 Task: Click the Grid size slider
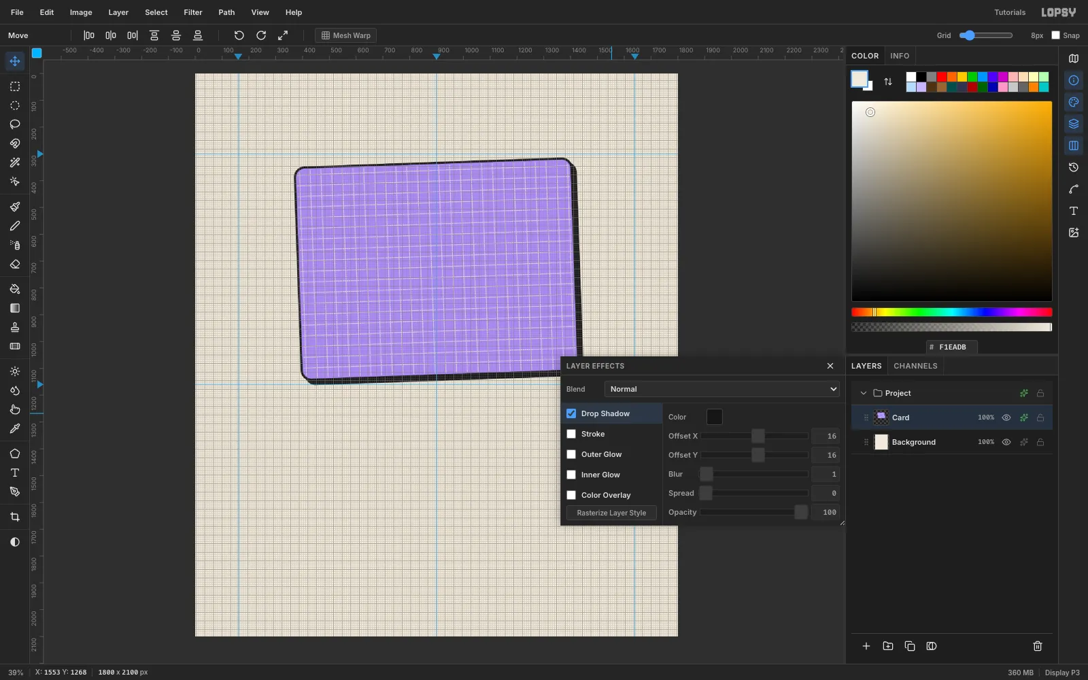coord(986,35)
